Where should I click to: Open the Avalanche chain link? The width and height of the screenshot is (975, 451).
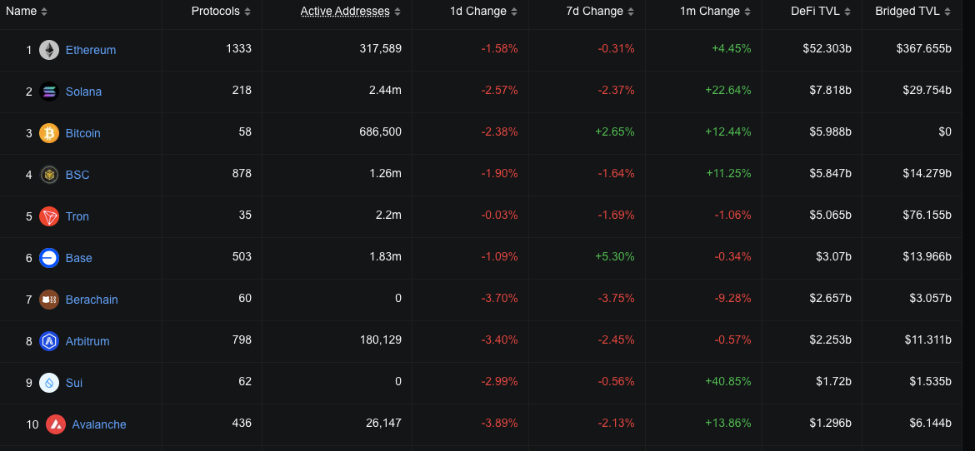click(x=99, y=424)
